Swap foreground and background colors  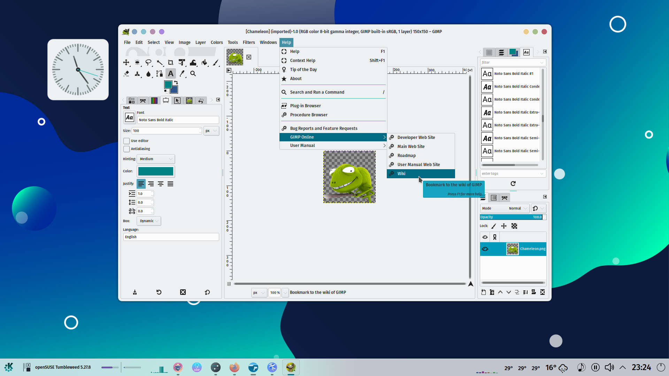[176, 83]
